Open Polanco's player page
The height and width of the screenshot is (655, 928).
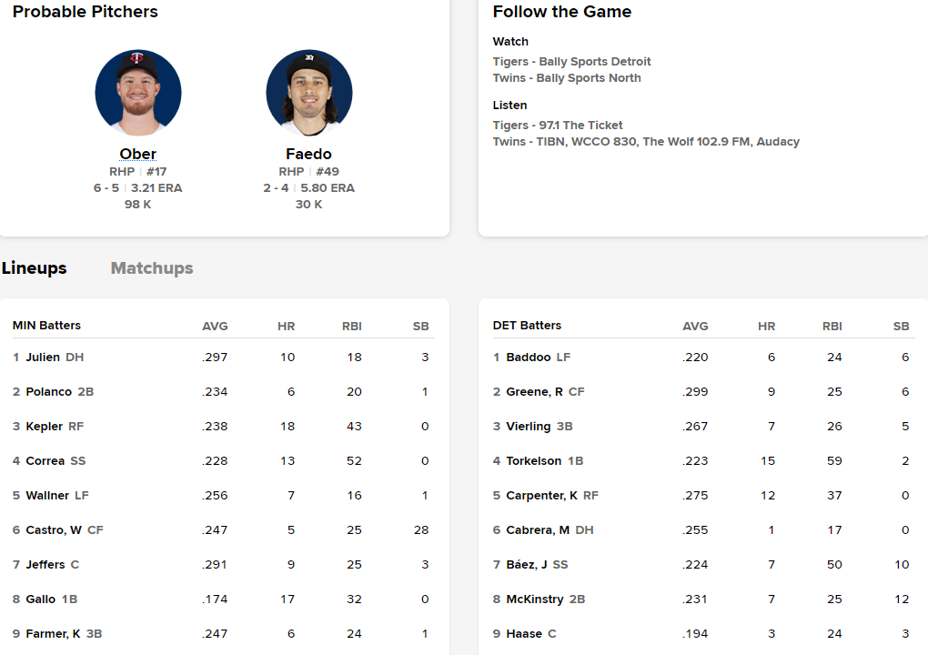click(49, 392)
